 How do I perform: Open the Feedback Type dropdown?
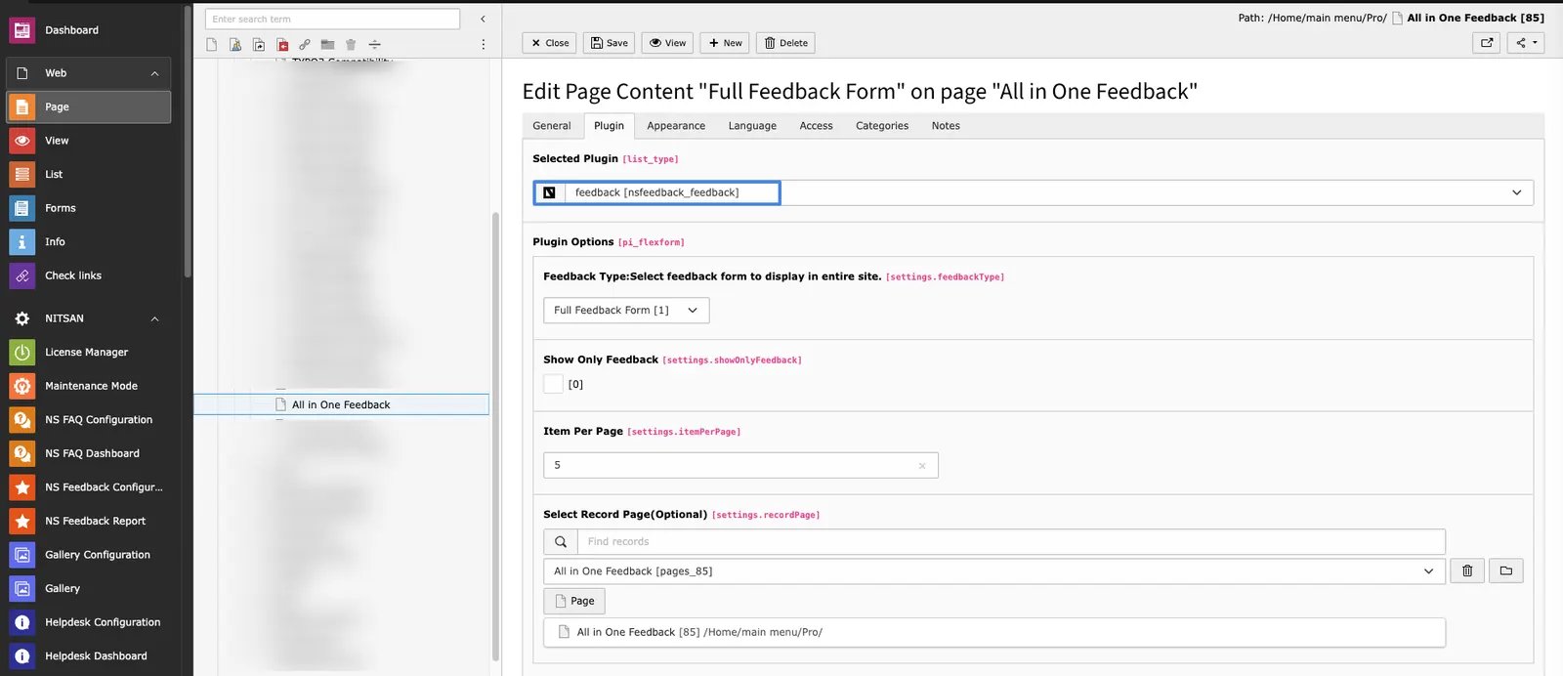pos(626,311)
